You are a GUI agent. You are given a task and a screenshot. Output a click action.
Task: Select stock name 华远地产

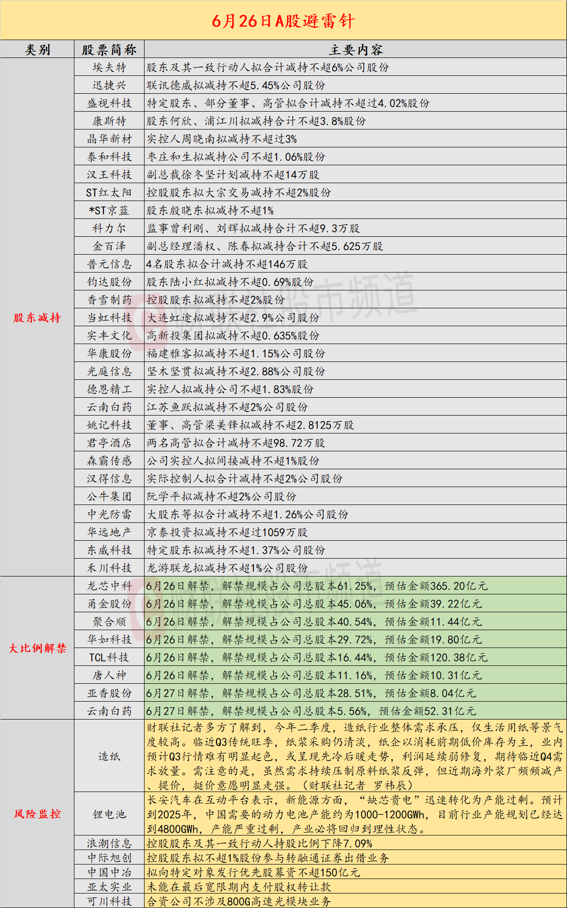click(109, 532)
